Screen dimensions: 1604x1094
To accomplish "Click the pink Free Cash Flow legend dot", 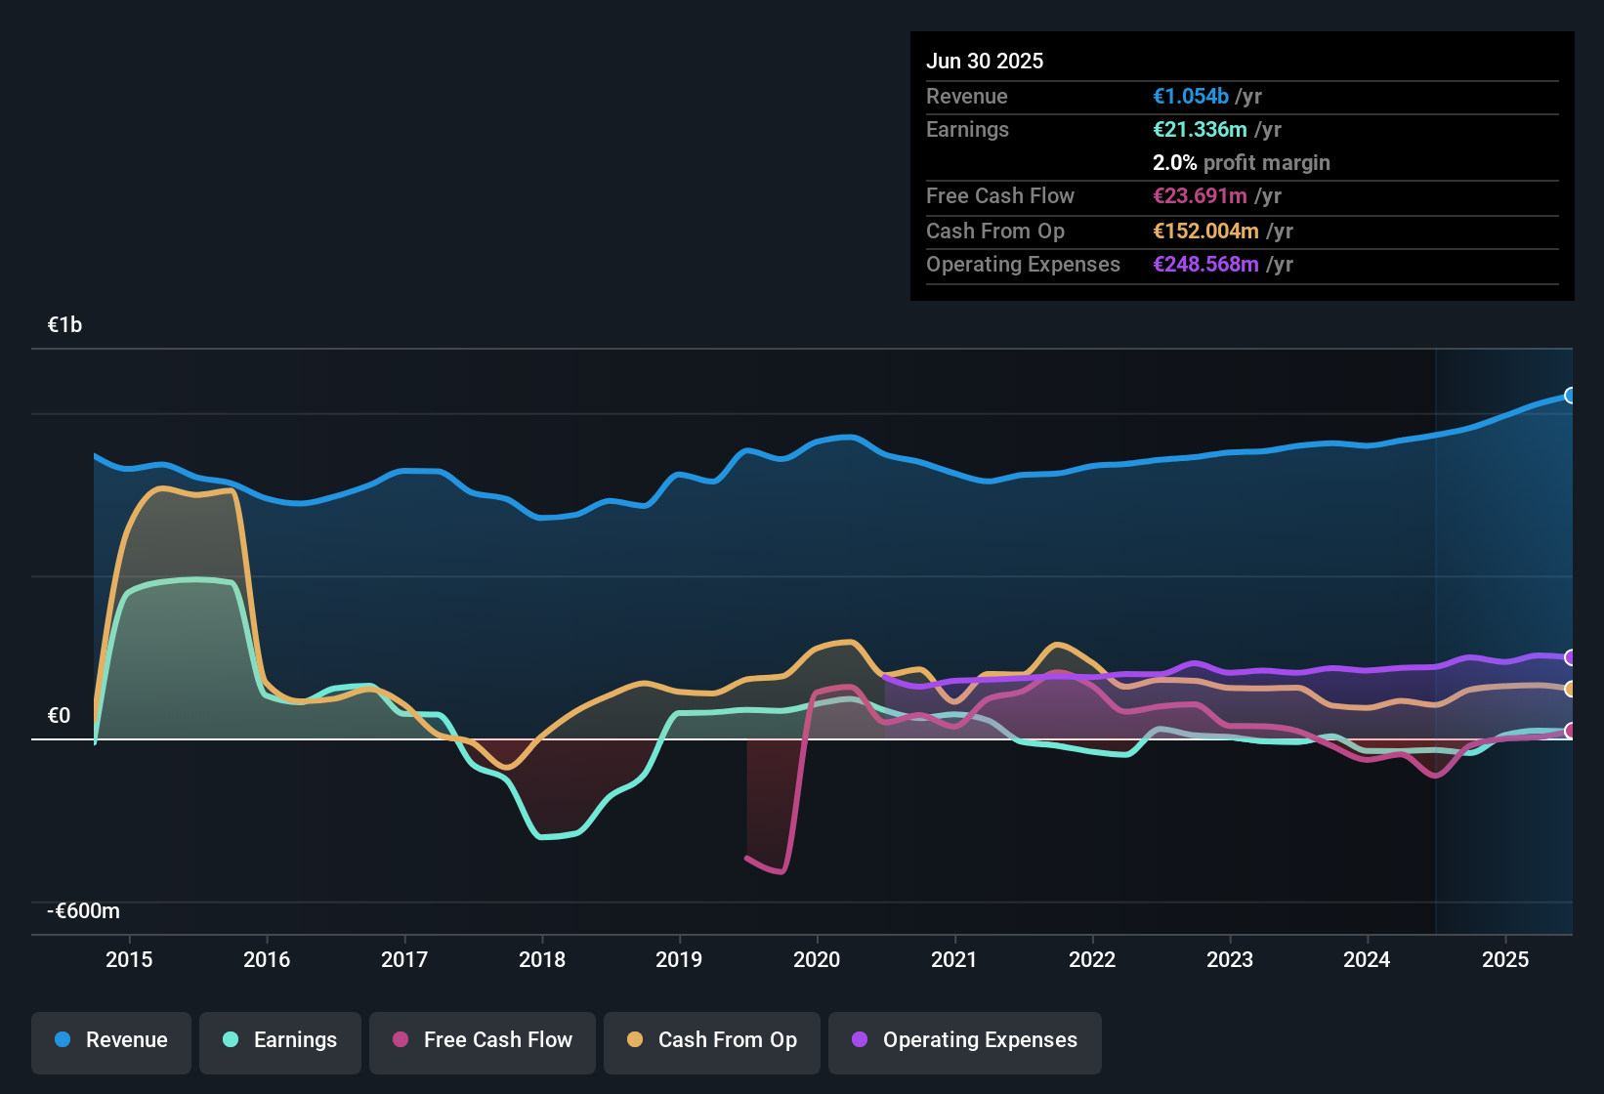I will coord(400,1040).
